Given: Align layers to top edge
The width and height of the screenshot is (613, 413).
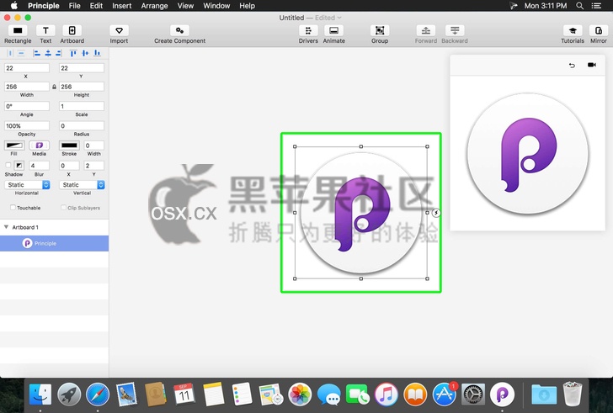Looking at the screenshot, I should tap(73, 53).
